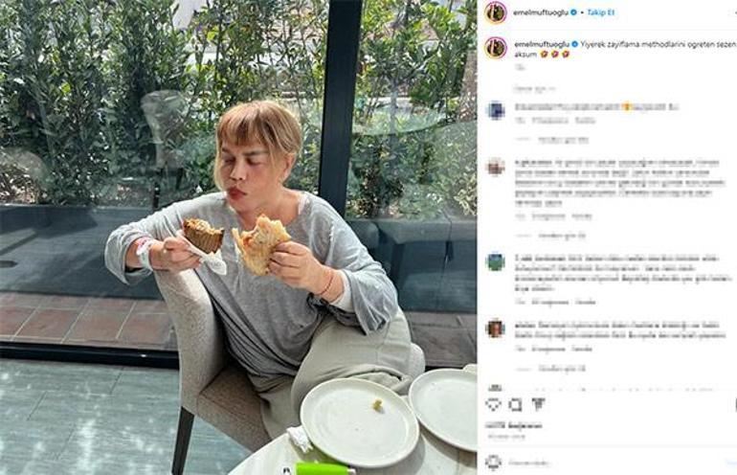Click emelmuftuoglu username in the caption
Image resolution: width=737 pixels, height=475 pixels.
point(541,43)
